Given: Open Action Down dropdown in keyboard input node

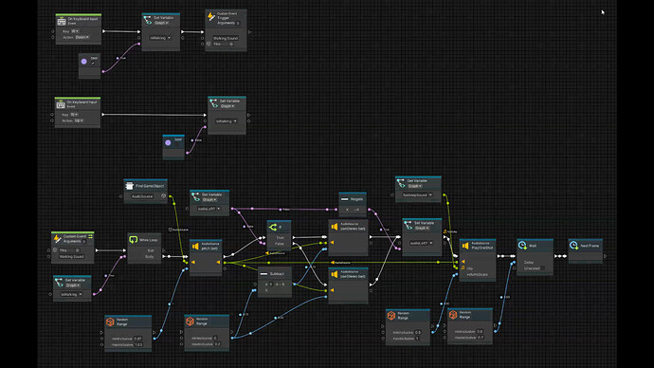Looking at the screenshot, I should pos(82,37).
